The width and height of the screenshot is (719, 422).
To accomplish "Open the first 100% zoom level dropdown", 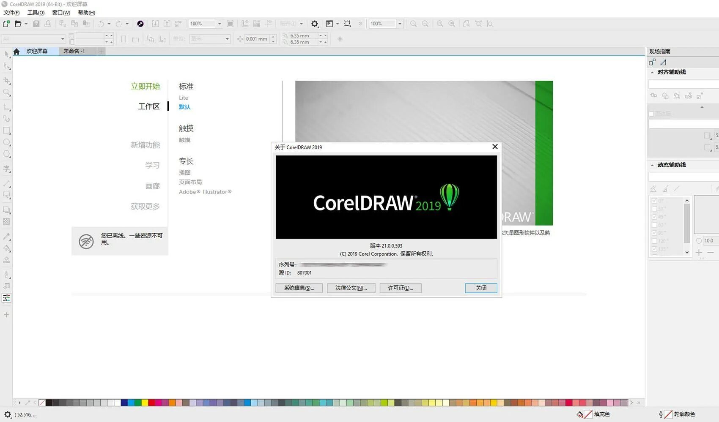I will point(220,24).
